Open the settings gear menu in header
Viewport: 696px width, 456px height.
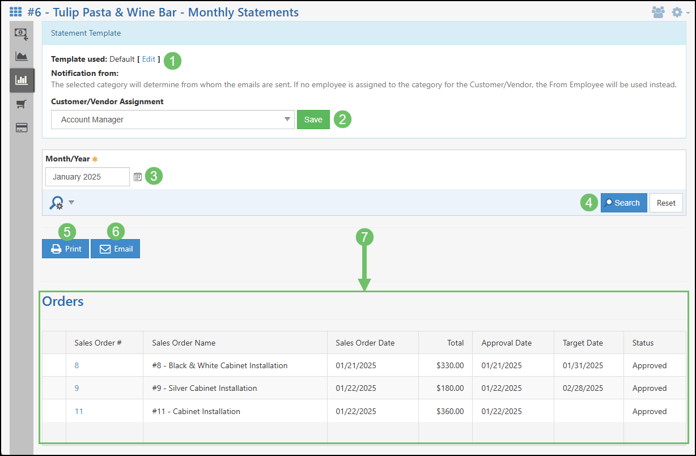click(677, 12)
